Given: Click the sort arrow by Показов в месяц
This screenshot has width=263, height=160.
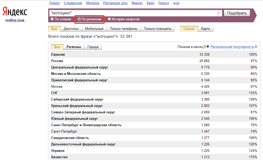Looking at the screenshot, I should pos(208,47).
